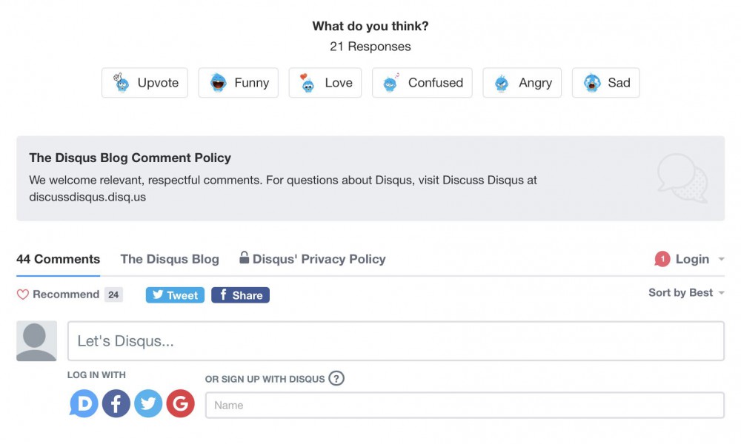The height and width of the screenshot is (444, 741).
Task: Click the What do you think? heading
Action: coord(370,26)
